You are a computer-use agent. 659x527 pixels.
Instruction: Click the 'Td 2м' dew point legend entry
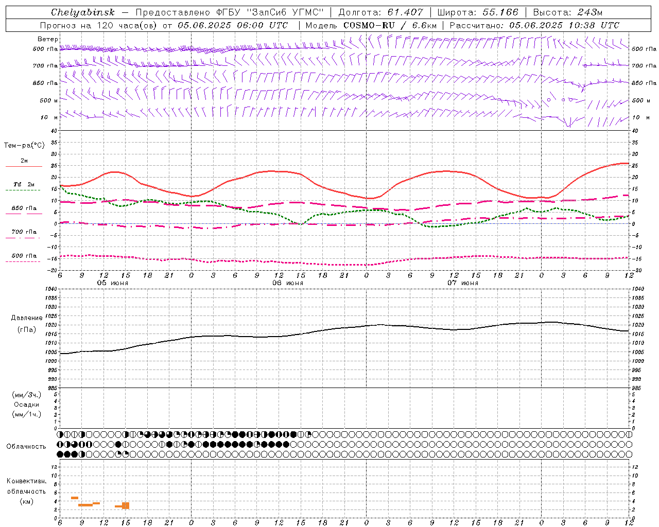24,184
